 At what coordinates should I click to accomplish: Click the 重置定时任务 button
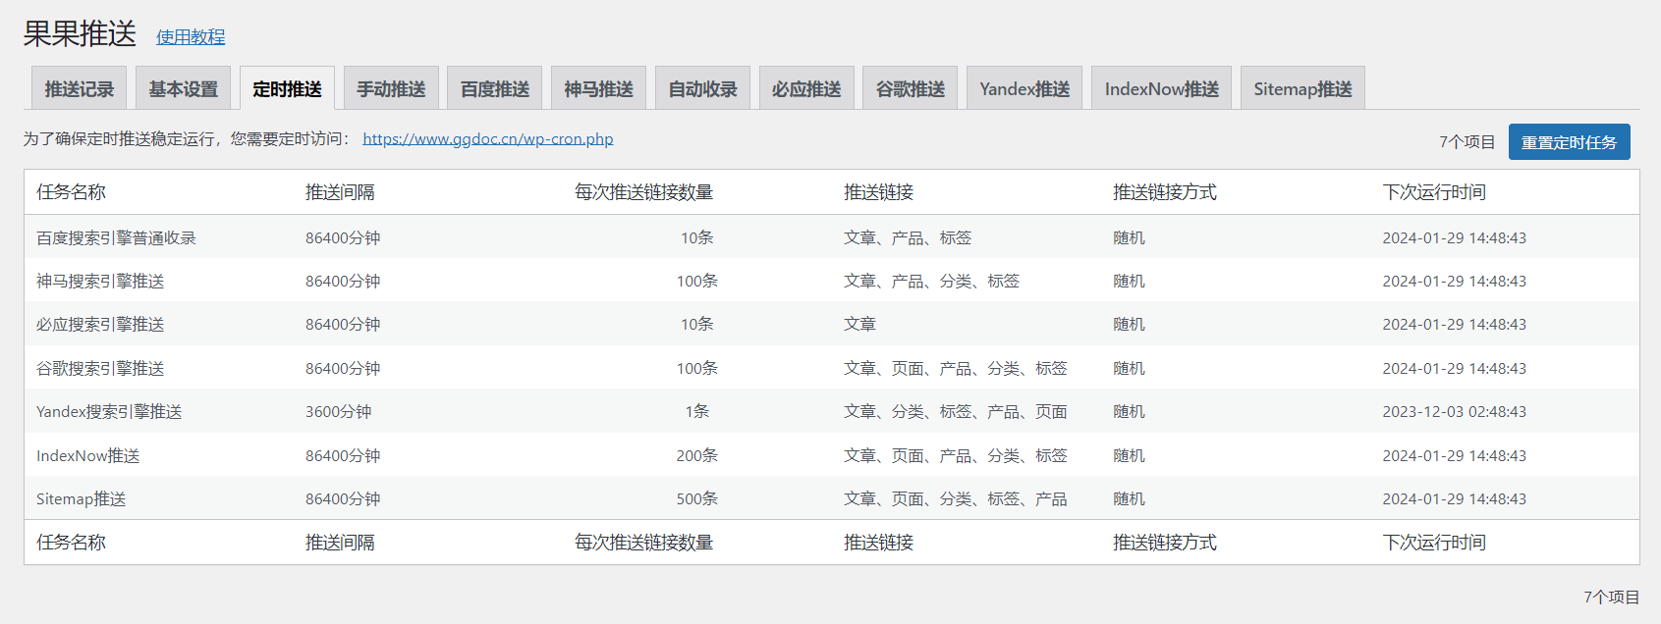tap(1569, 142)
